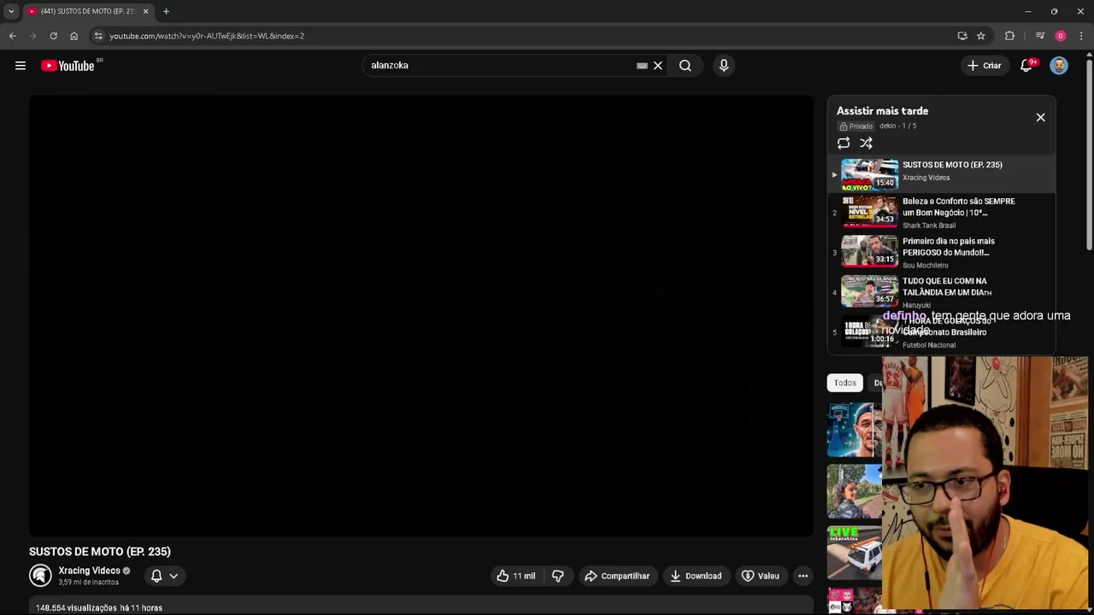Click Sou Mochileiro channel name in playlist
1094x615 pixels.
tap(925, 266)
